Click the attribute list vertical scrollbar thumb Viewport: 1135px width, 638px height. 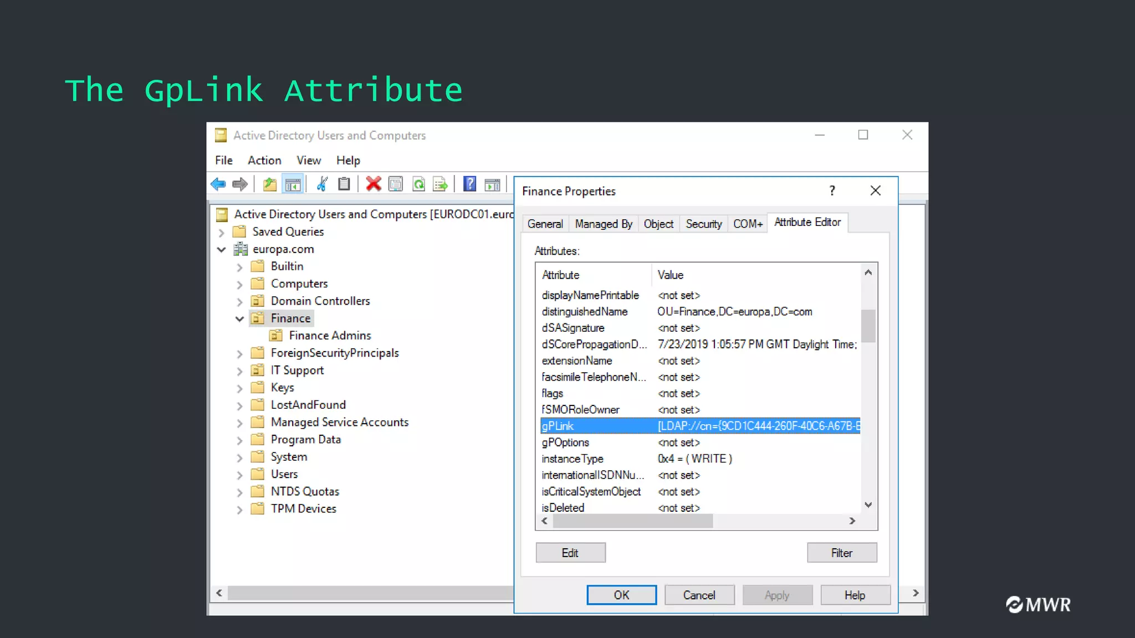[x=868, y=326]
